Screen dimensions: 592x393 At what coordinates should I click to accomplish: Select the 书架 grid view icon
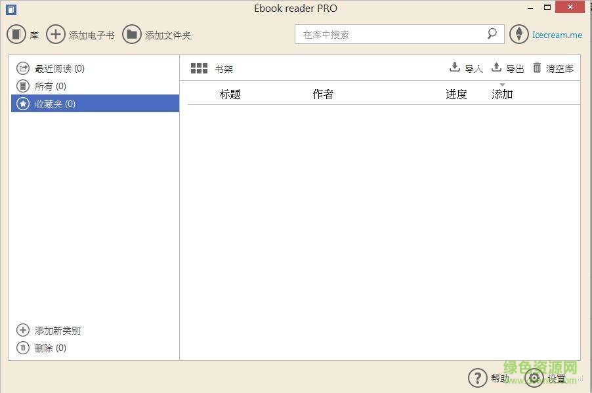pos(199,68)
